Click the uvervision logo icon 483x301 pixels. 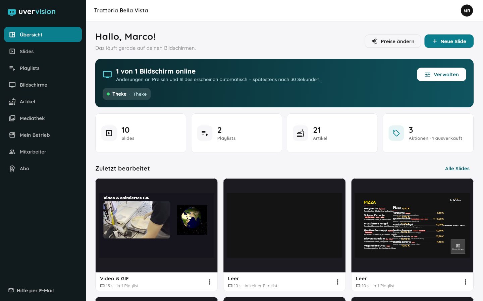coord(12,12)
